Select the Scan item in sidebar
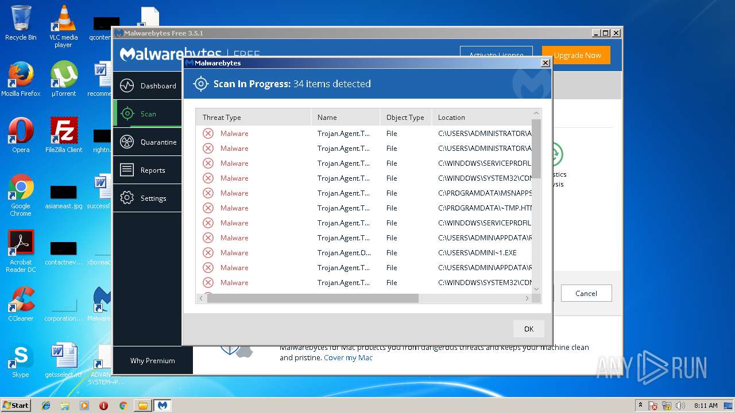Viewport: 735px width, 413px height. pos(147,114)
